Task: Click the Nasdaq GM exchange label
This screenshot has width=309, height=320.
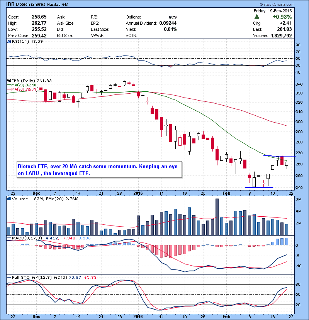Action: tap(58, 5)
